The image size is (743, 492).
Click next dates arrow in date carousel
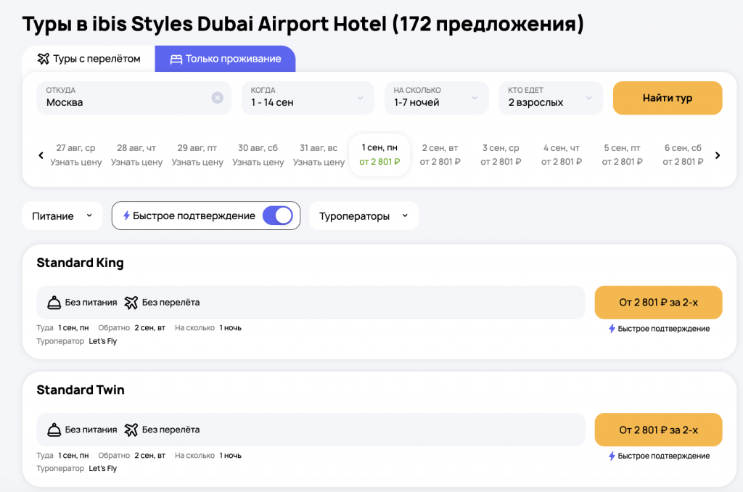pyautogui.click(x=717, y=155)
